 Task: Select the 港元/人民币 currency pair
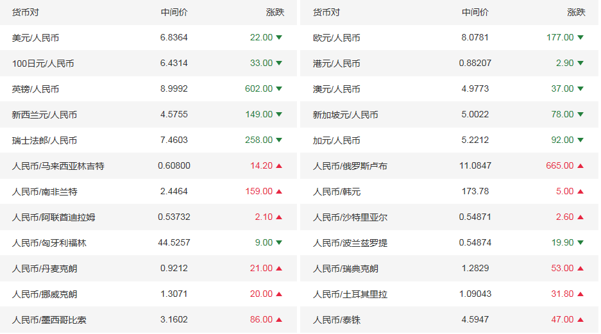pyautogui.click(x=336, y=63)
